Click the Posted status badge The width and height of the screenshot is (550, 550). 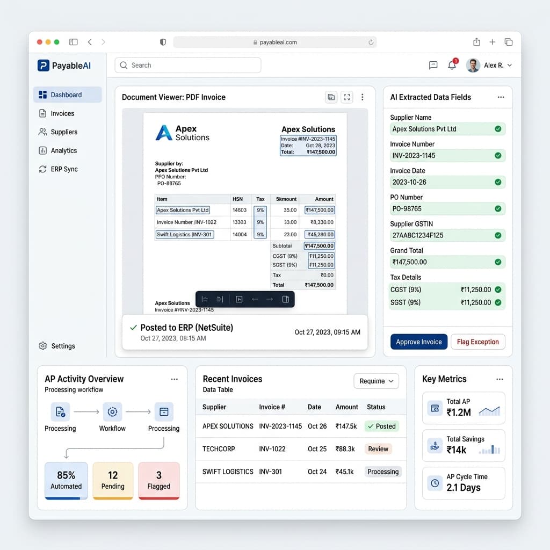[382, 426]
